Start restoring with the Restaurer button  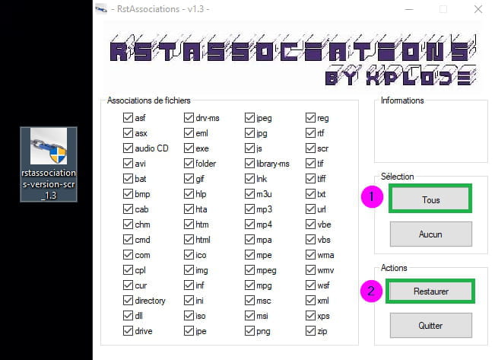[430, 291]
